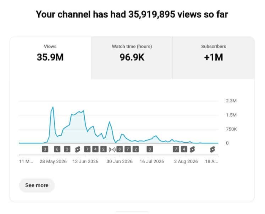This screenshot has height=214, width=265.
Task: Click the live stream broadcast icon marker
Action: tap(112, 149)
